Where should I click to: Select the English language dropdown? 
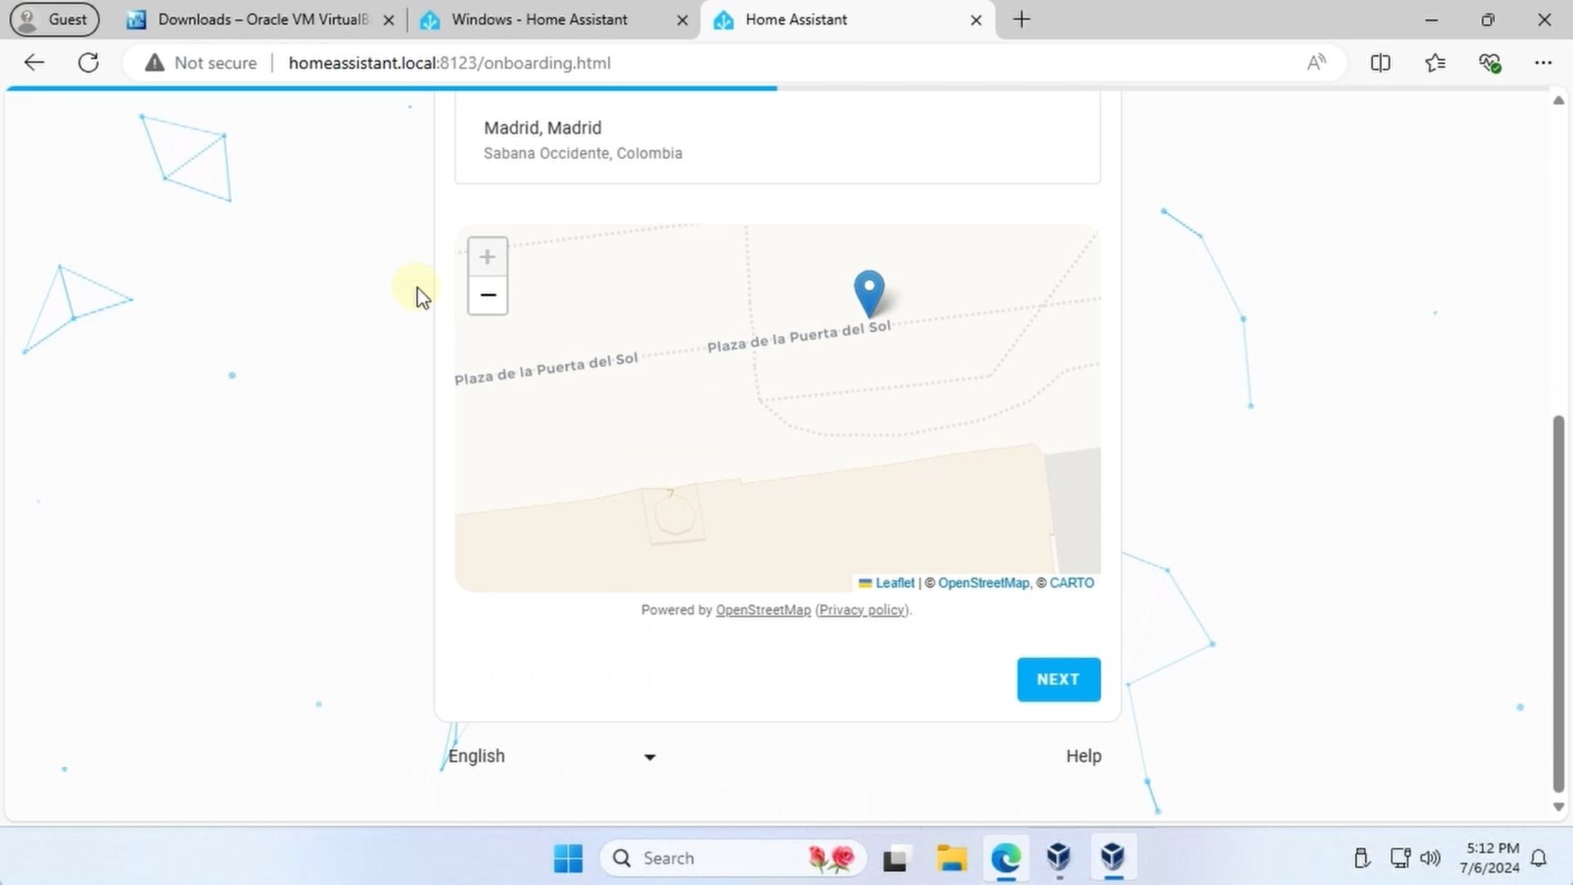click(551, 756)
